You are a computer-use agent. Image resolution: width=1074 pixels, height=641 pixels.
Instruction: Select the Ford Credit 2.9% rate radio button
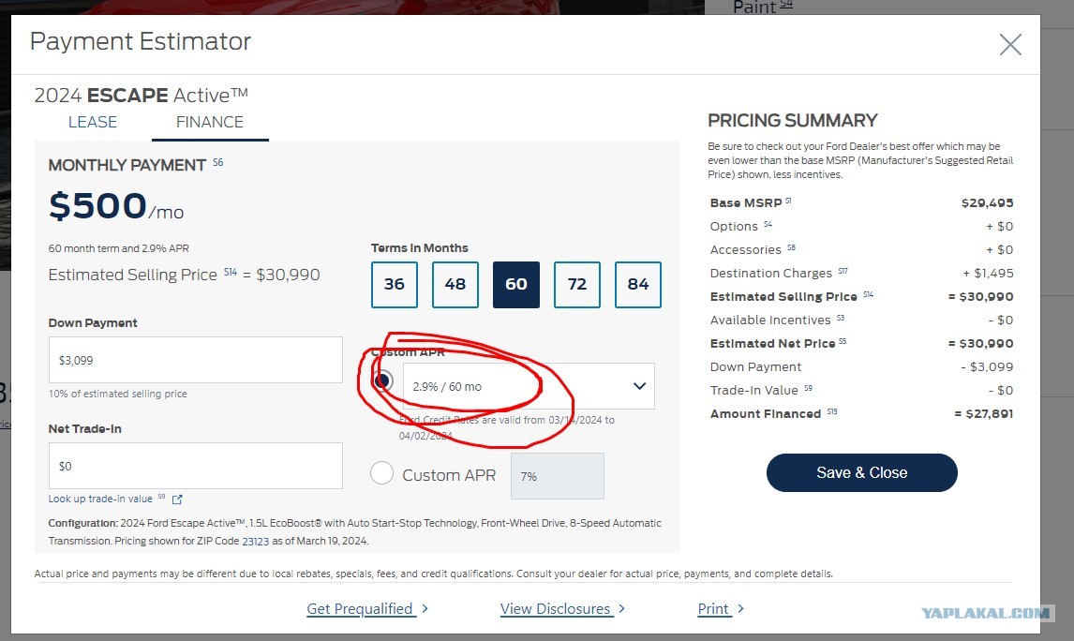(x=382, y=380)
